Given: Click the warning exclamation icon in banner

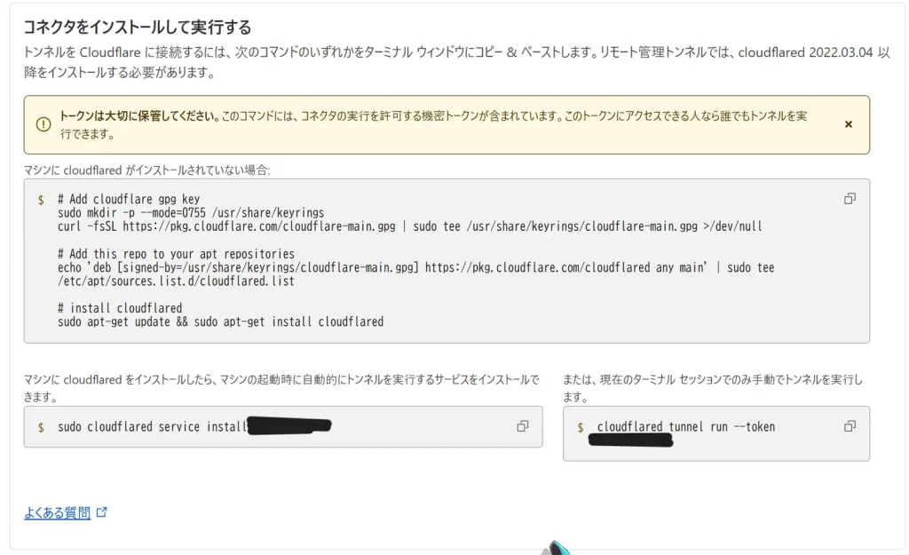Looking at the screenshot, I should (x=43, y=124).
